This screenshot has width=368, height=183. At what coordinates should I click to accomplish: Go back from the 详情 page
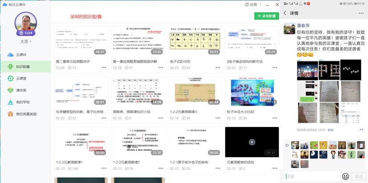point(285,13)
